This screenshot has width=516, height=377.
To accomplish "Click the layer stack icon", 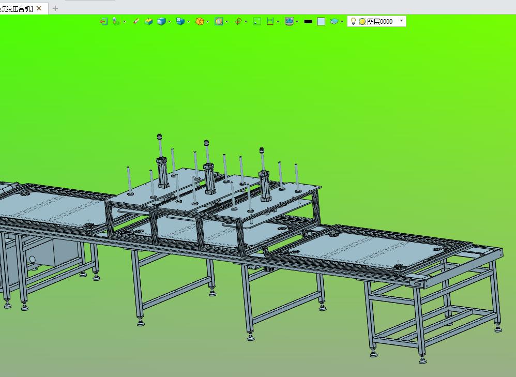I will click(334, 21).
